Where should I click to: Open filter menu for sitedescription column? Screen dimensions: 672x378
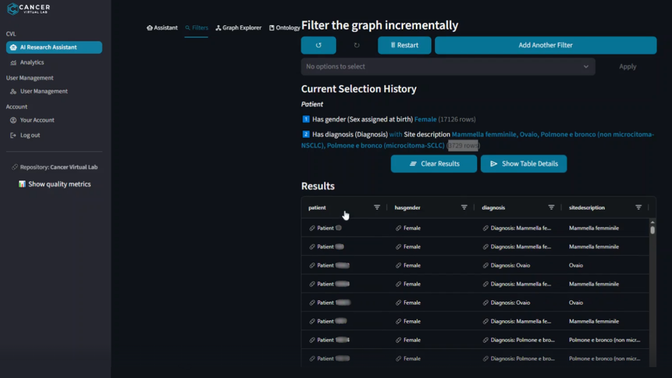[638, 207]
